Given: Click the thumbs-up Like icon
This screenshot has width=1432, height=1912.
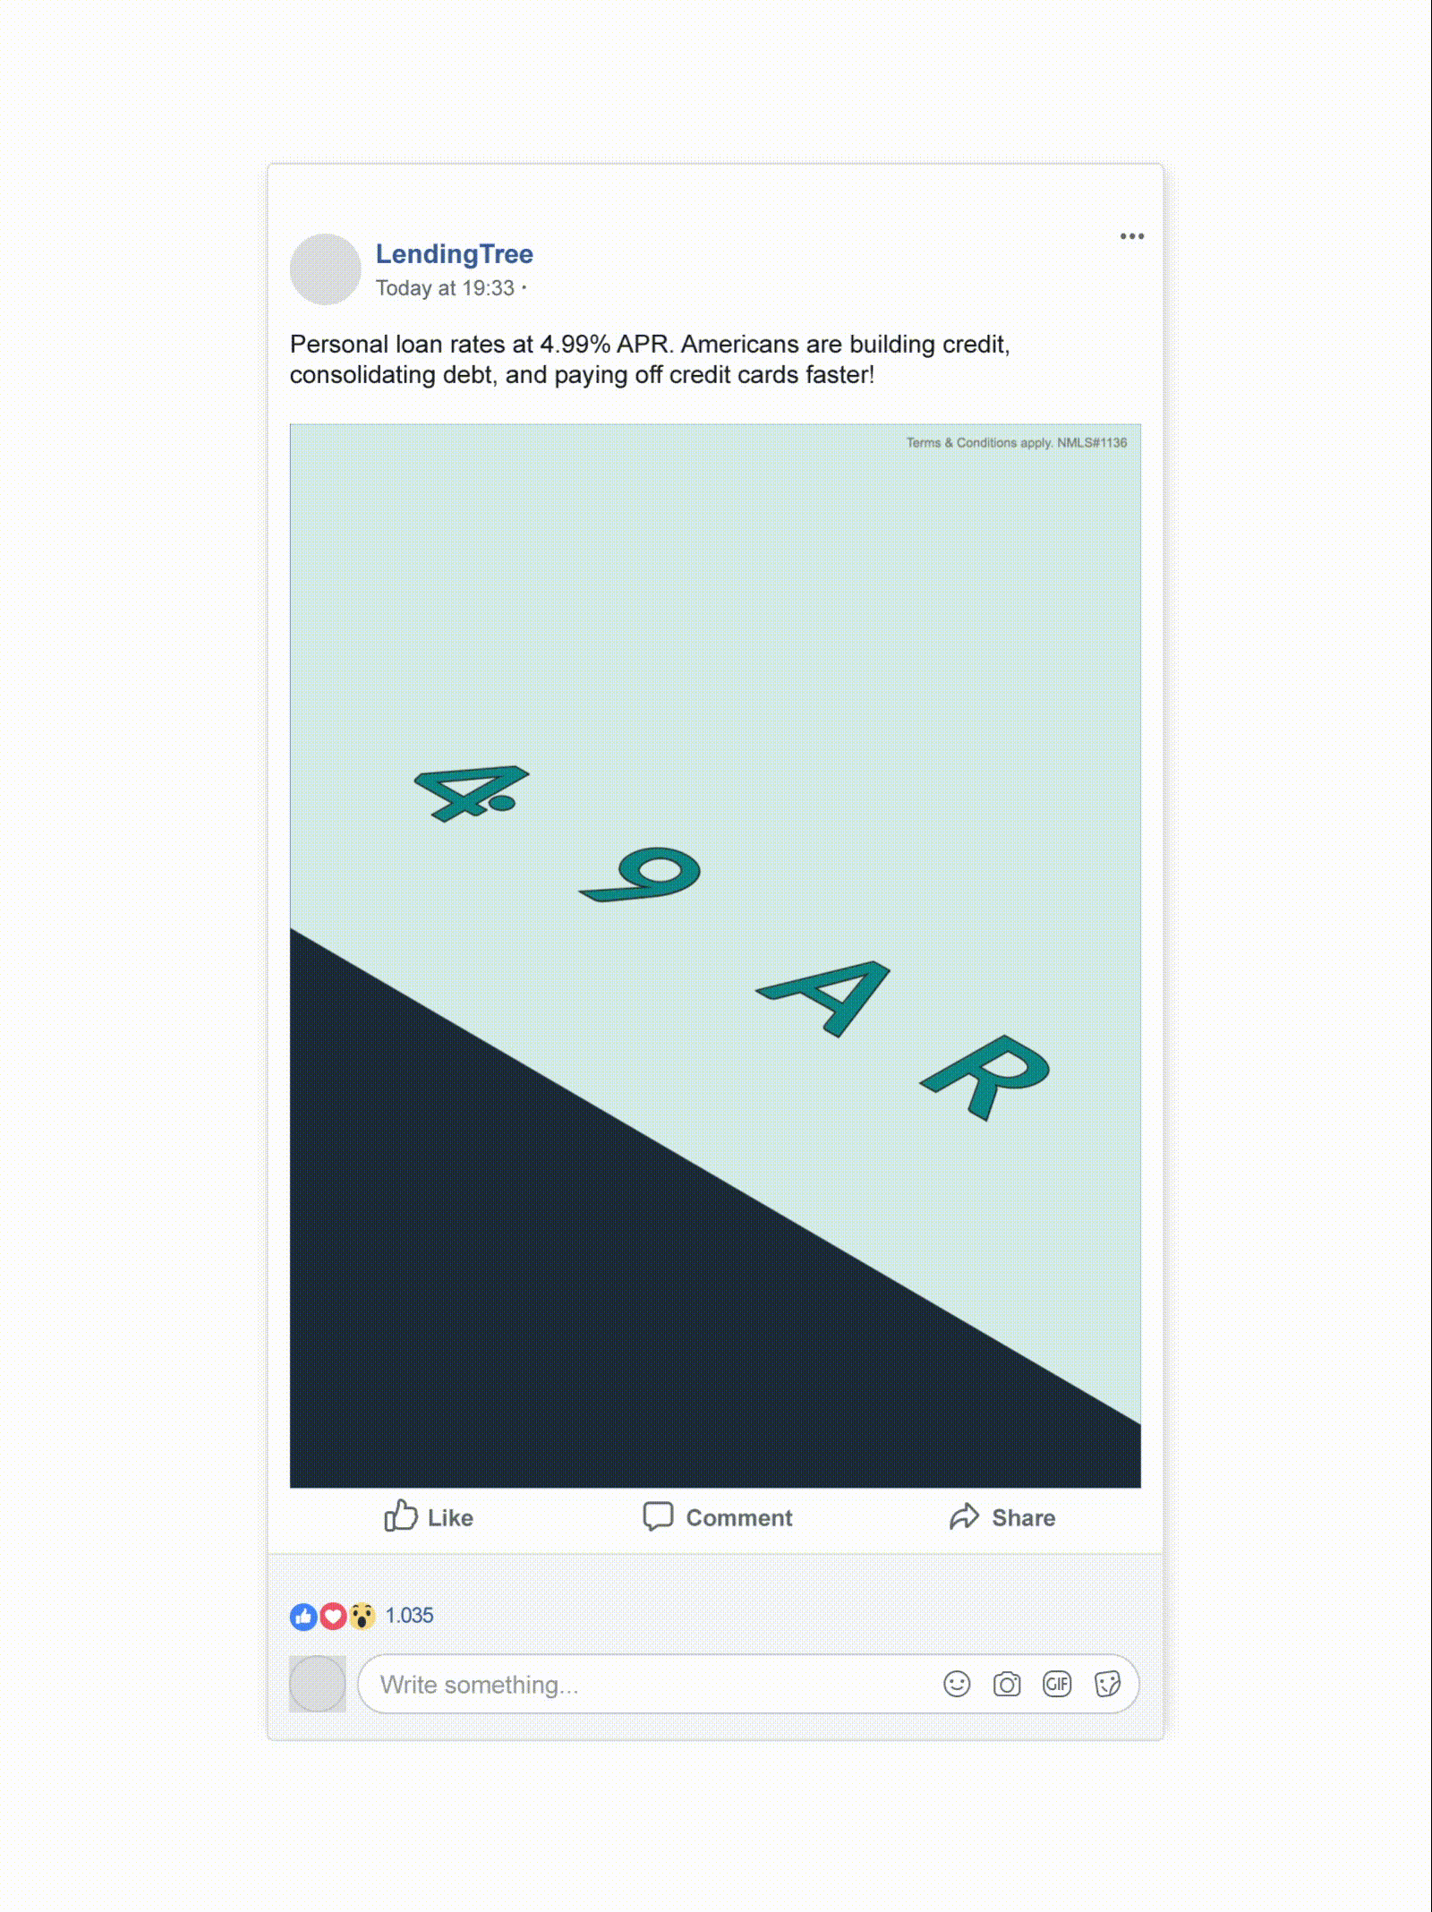Looking at the screenshot, I should click(400, 1516).
